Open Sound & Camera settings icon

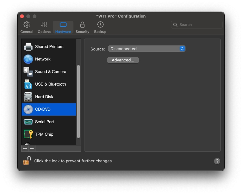[x=28, y=72]
